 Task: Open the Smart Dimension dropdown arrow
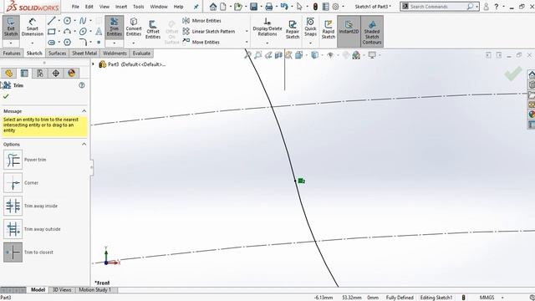33,43
